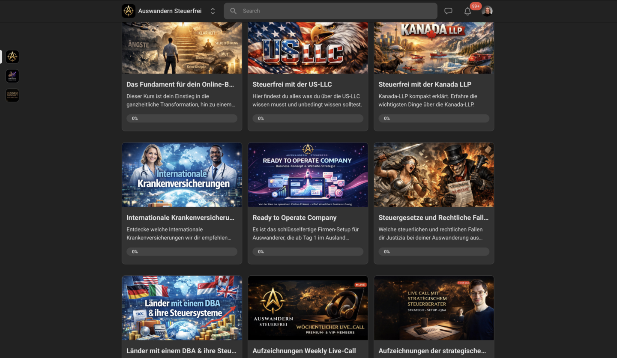Click the 'Hier findest du alles' description

(307, 100)
